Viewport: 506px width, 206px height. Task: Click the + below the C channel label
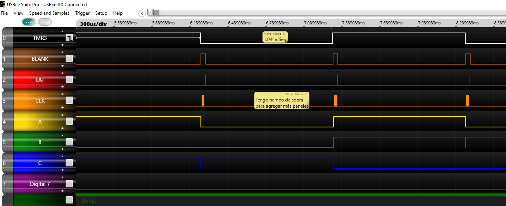coord(62,170)
